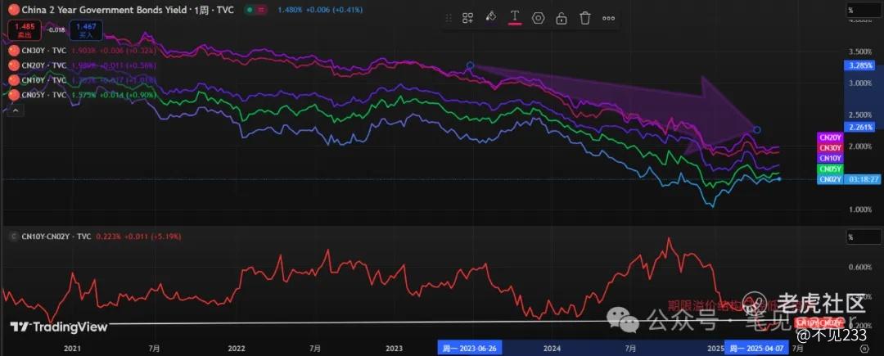
Task: Open the lower pane percent scale box
Action: [864, 237]
